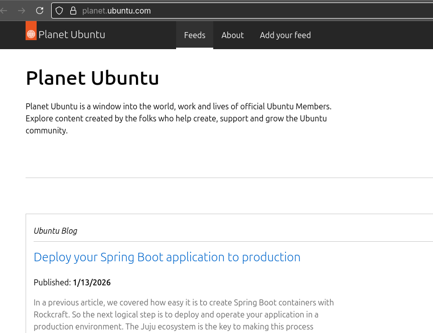The height and width of the screenshot is (333, 433).
Task: Click the Ubuntu Blog source label
Action: pyautogui.click(x=55, y=231)
